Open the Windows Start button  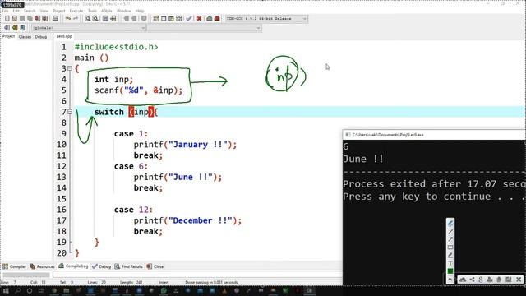tap(6, 290)
